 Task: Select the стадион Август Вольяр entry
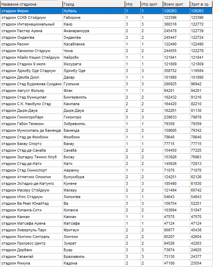point(31,90)
